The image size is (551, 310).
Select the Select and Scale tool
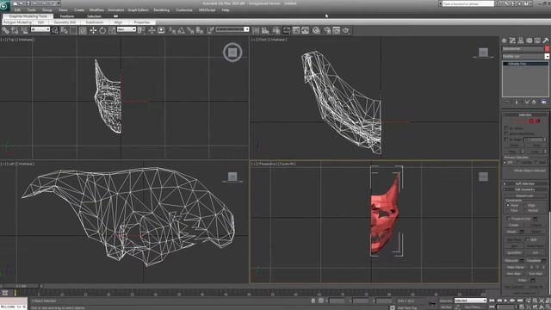[x=112, y=31]
